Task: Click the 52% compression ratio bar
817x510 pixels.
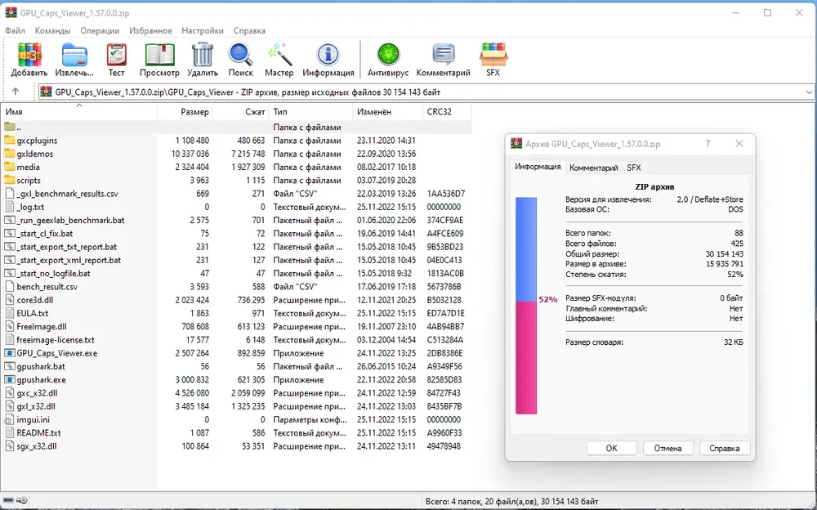Action: coord(526,306)
